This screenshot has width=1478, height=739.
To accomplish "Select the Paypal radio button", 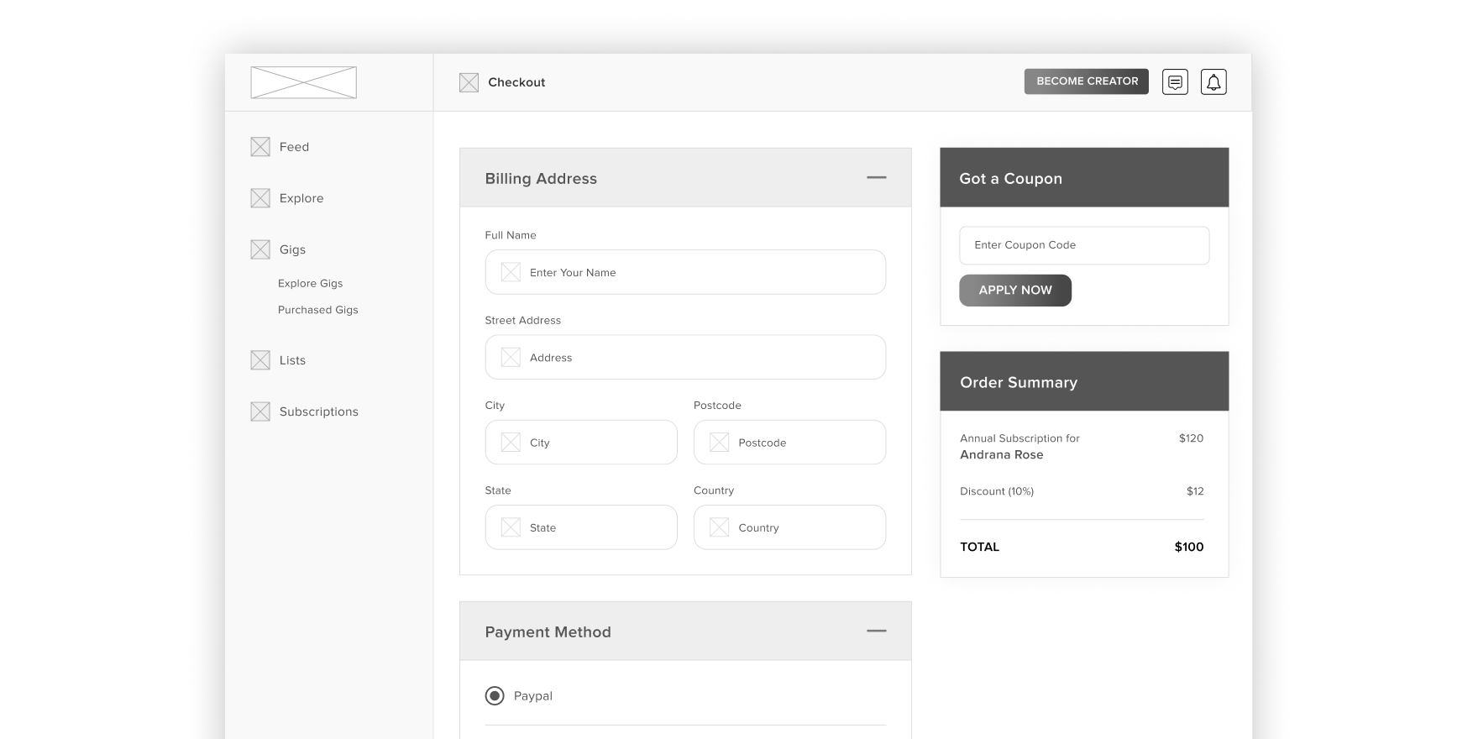I will click(x=495, y=695).
